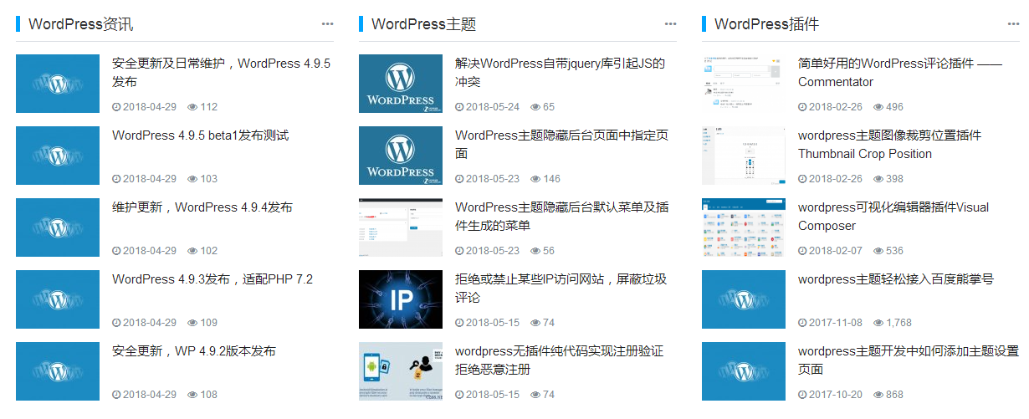Click screenshot thumbnail of 隐藏后台默认菜单 article
Viewport: 1029px width, 419px height.
click(401, 227)
